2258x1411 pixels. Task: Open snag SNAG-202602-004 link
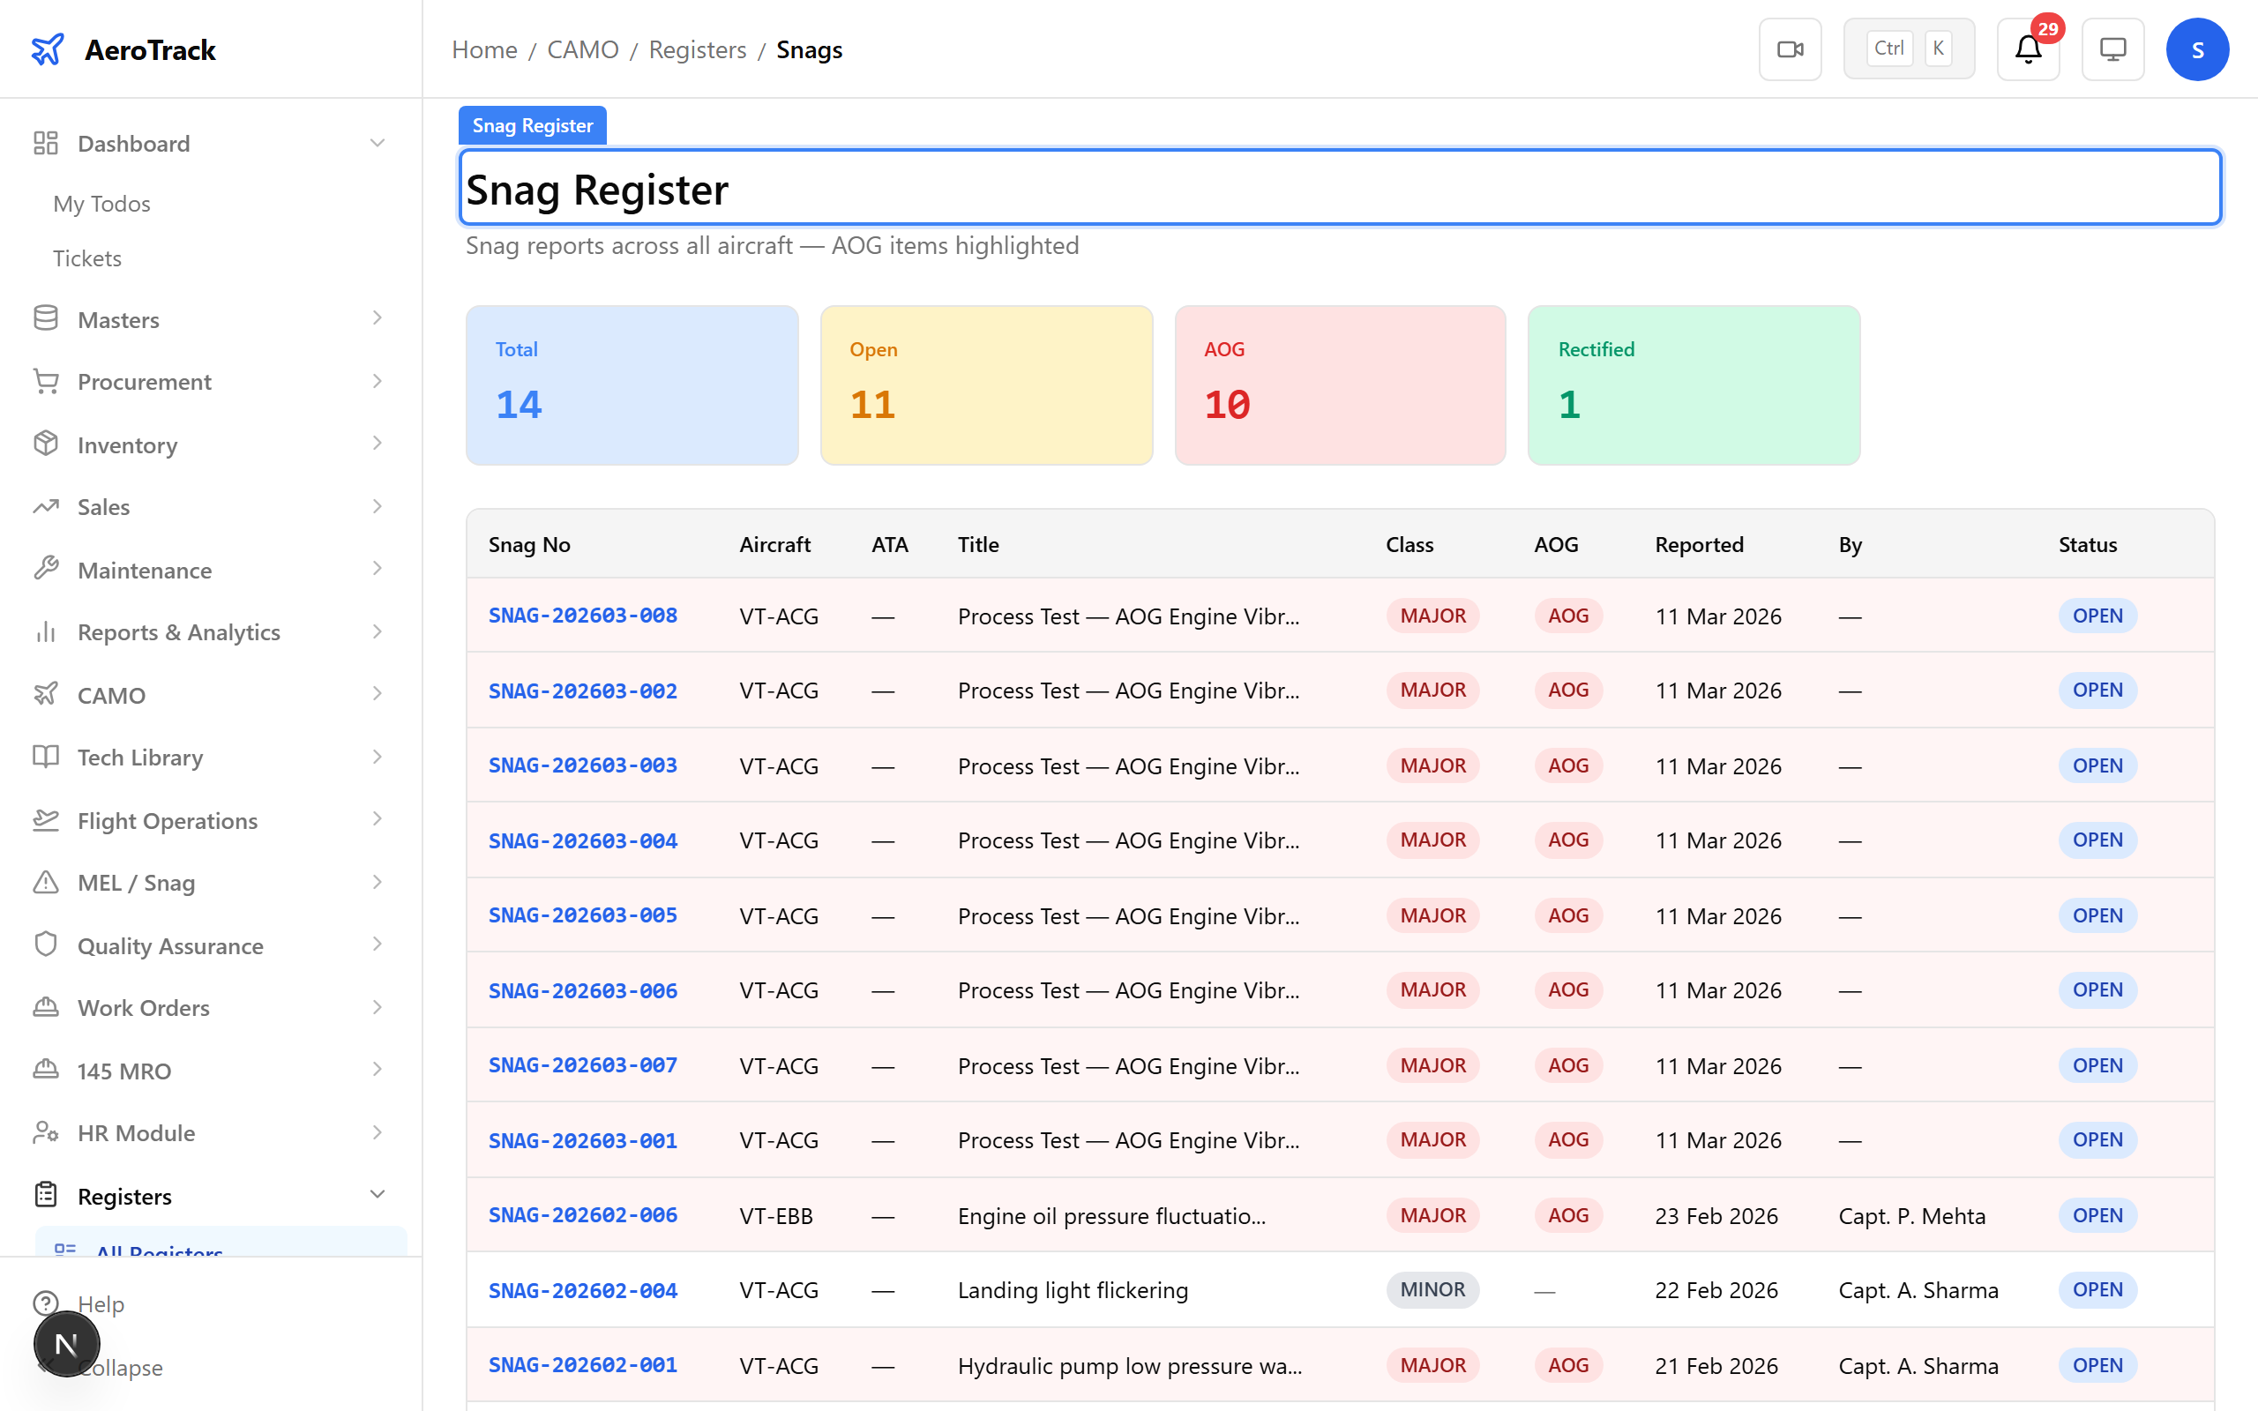(583, 1289)
